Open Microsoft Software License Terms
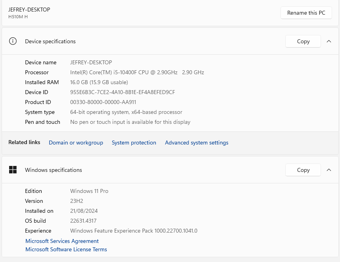Viewport: 340px width, 262px height. [66, 249]
